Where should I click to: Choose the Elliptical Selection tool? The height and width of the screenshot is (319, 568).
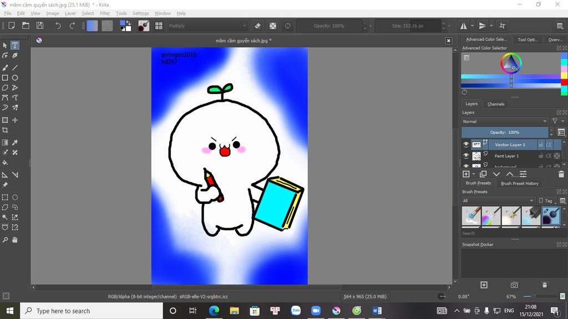(15, 198)
